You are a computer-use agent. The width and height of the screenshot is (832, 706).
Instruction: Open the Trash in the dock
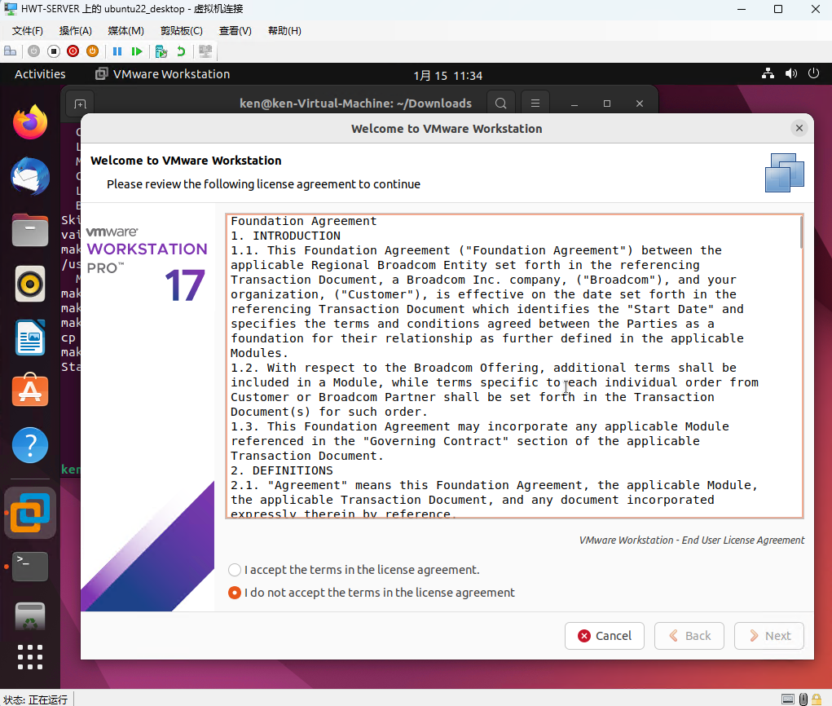30,616
